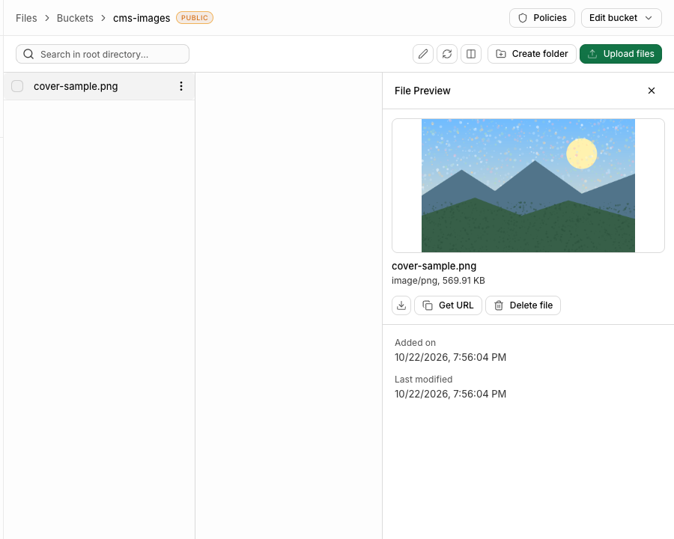This screenshot has width=674, height=539.
Task: Click the Delete file button
Action: coord(523,305)
